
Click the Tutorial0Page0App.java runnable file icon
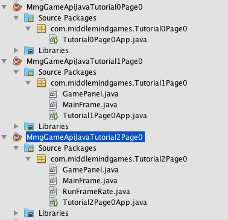pyautogui.click(x=53, y=39)
